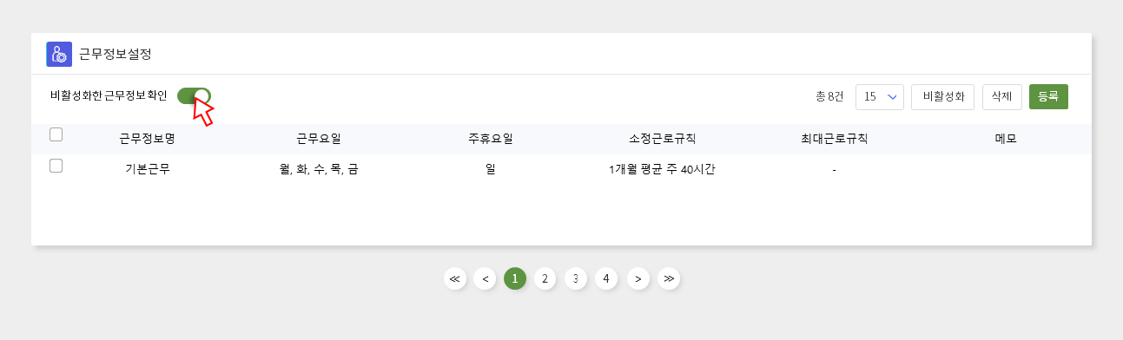1123x340 pixels.
Task: Select page 3 in pagination
Action: point(575,278)
